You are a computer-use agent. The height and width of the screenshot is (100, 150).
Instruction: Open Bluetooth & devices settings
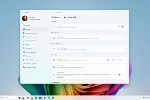click(x=35, y=33)
